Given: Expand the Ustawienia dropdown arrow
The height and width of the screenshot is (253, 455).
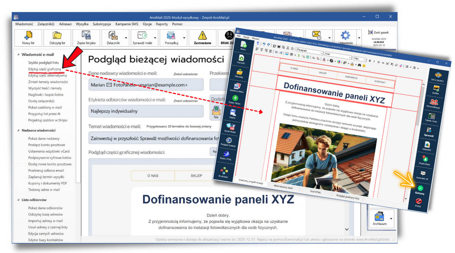Looking at the screenshot, I should (x=359, y=38).
